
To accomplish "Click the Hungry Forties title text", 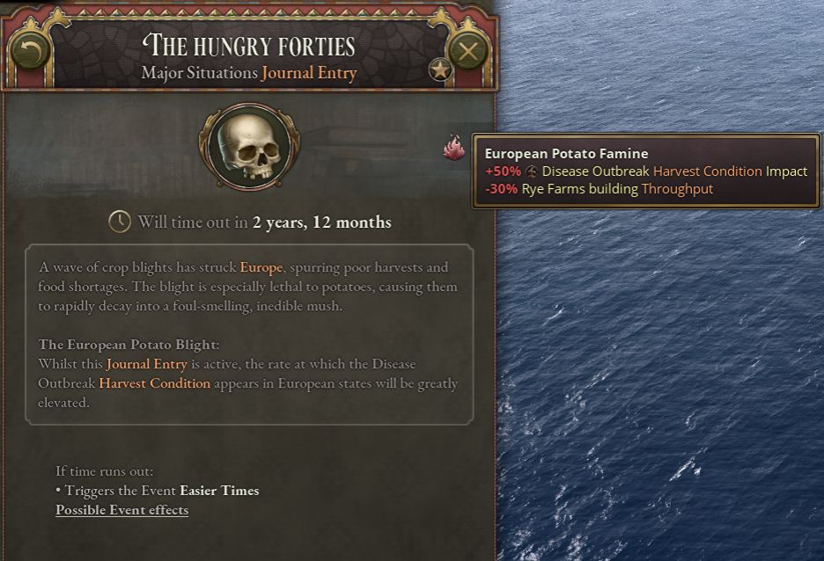I will (249, 46).
